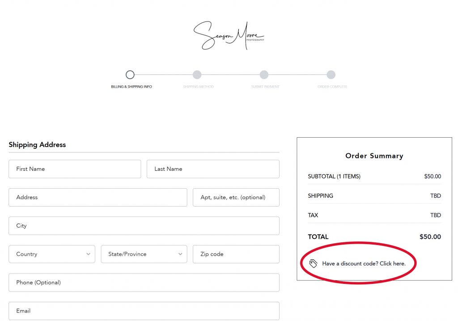Focus the First Name field
458x321 pixels.
(75, 169)
